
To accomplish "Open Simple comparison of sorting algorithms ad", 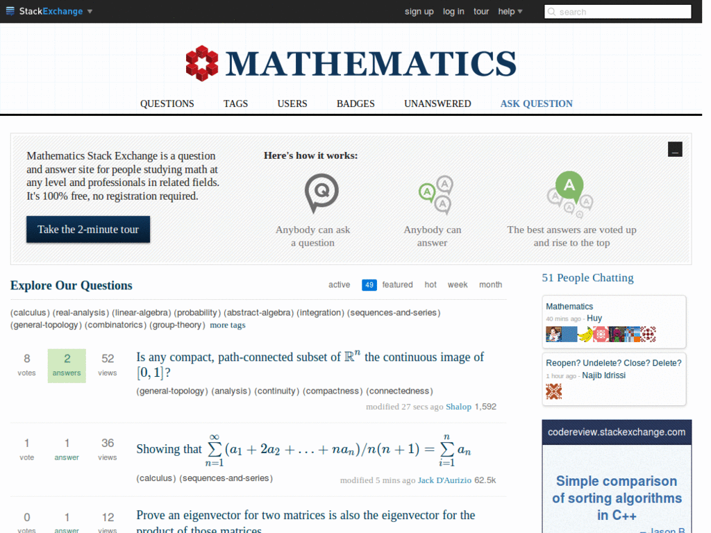I will (x=617, y=498).
